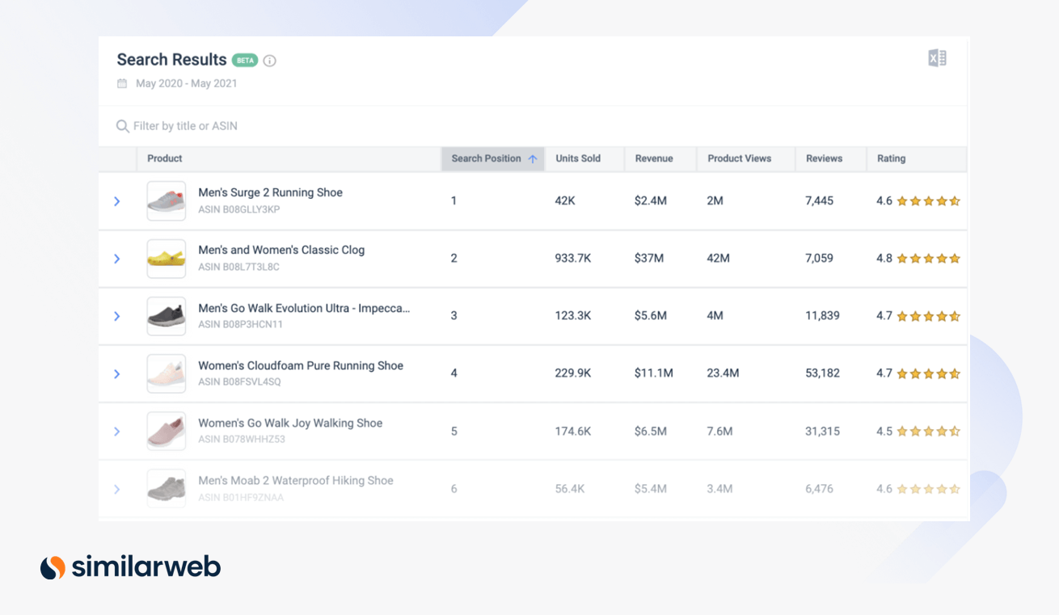Click the Excel export icon
The image size is (1059, 615).
[x=936, y=57]
